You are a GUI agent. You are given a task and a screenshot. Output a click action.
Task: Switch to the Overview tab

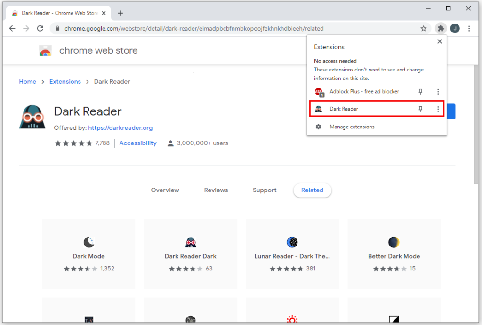[165, 190]
